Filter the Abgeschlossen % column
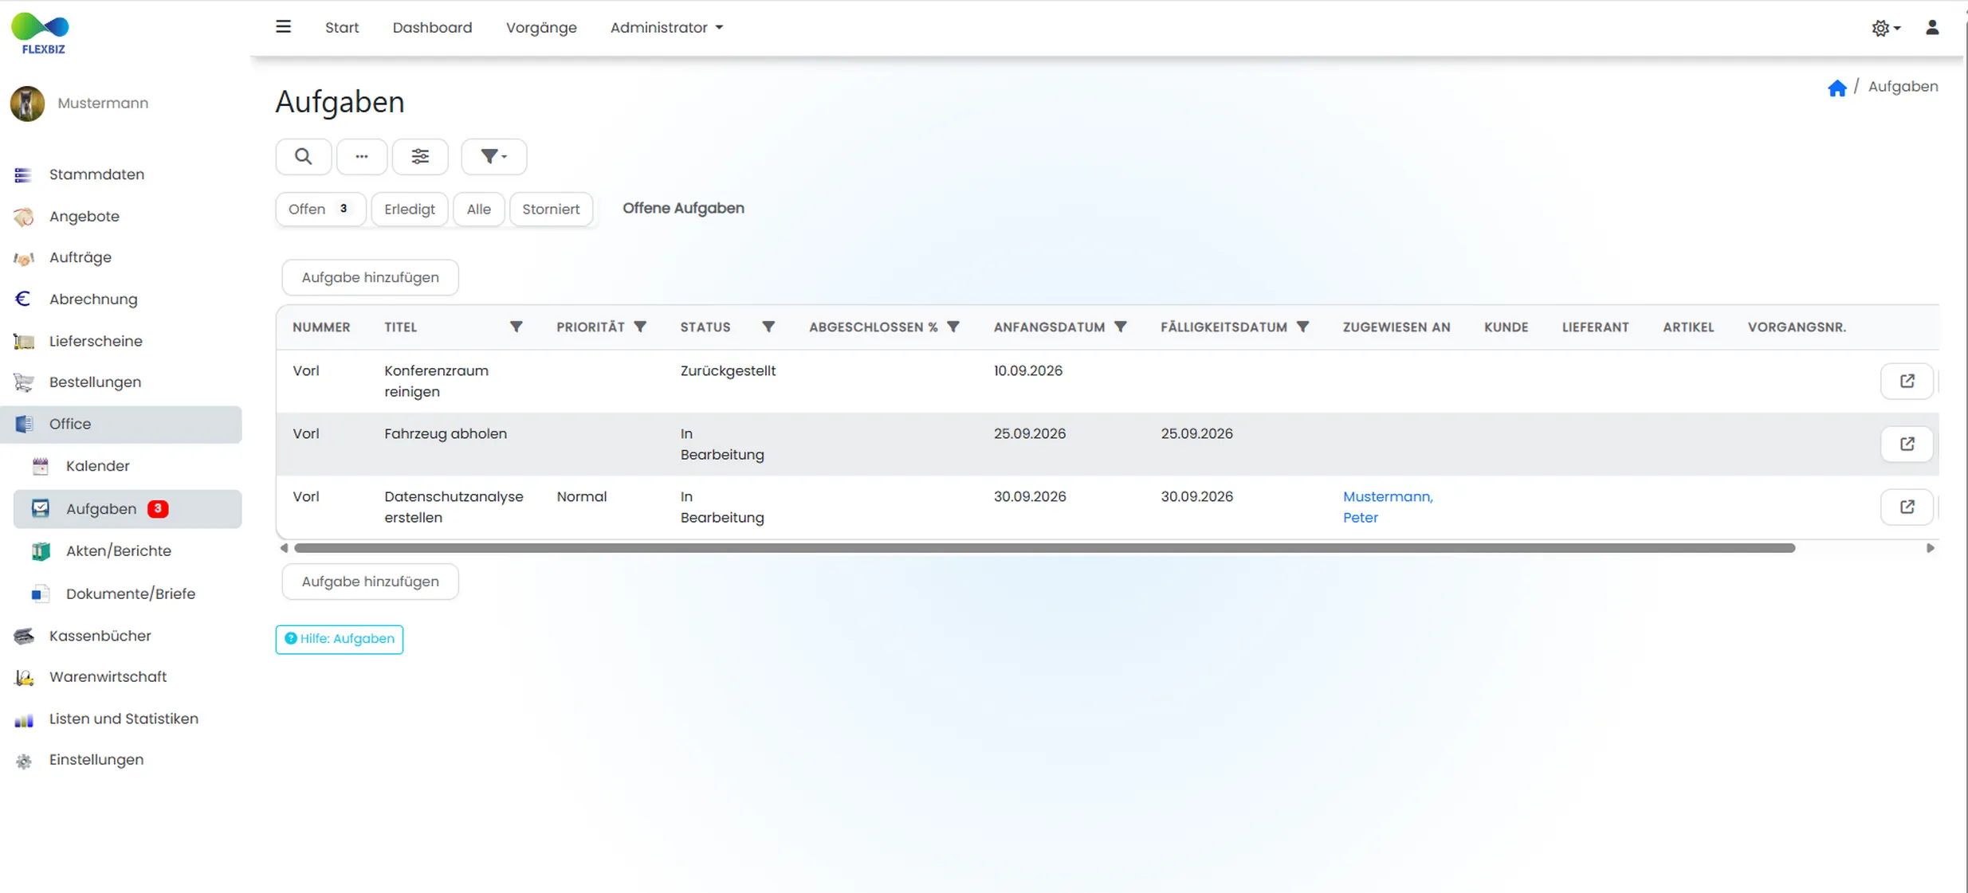This screenshot has width=1968, height=893. [x=953, y=327]
